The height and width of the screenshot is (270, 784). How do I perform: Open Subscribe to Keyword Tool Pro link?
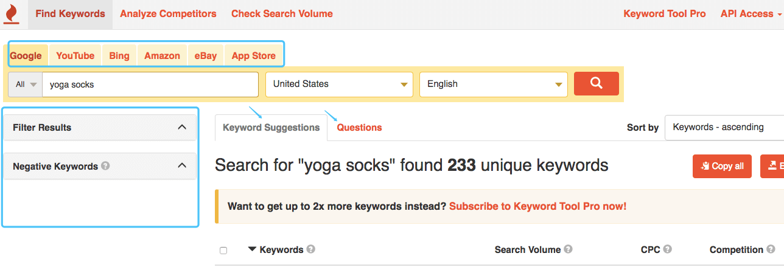(x=537, y=206)
